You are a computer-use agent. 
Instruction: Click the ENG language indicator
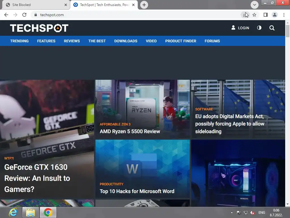pos(262,213)
